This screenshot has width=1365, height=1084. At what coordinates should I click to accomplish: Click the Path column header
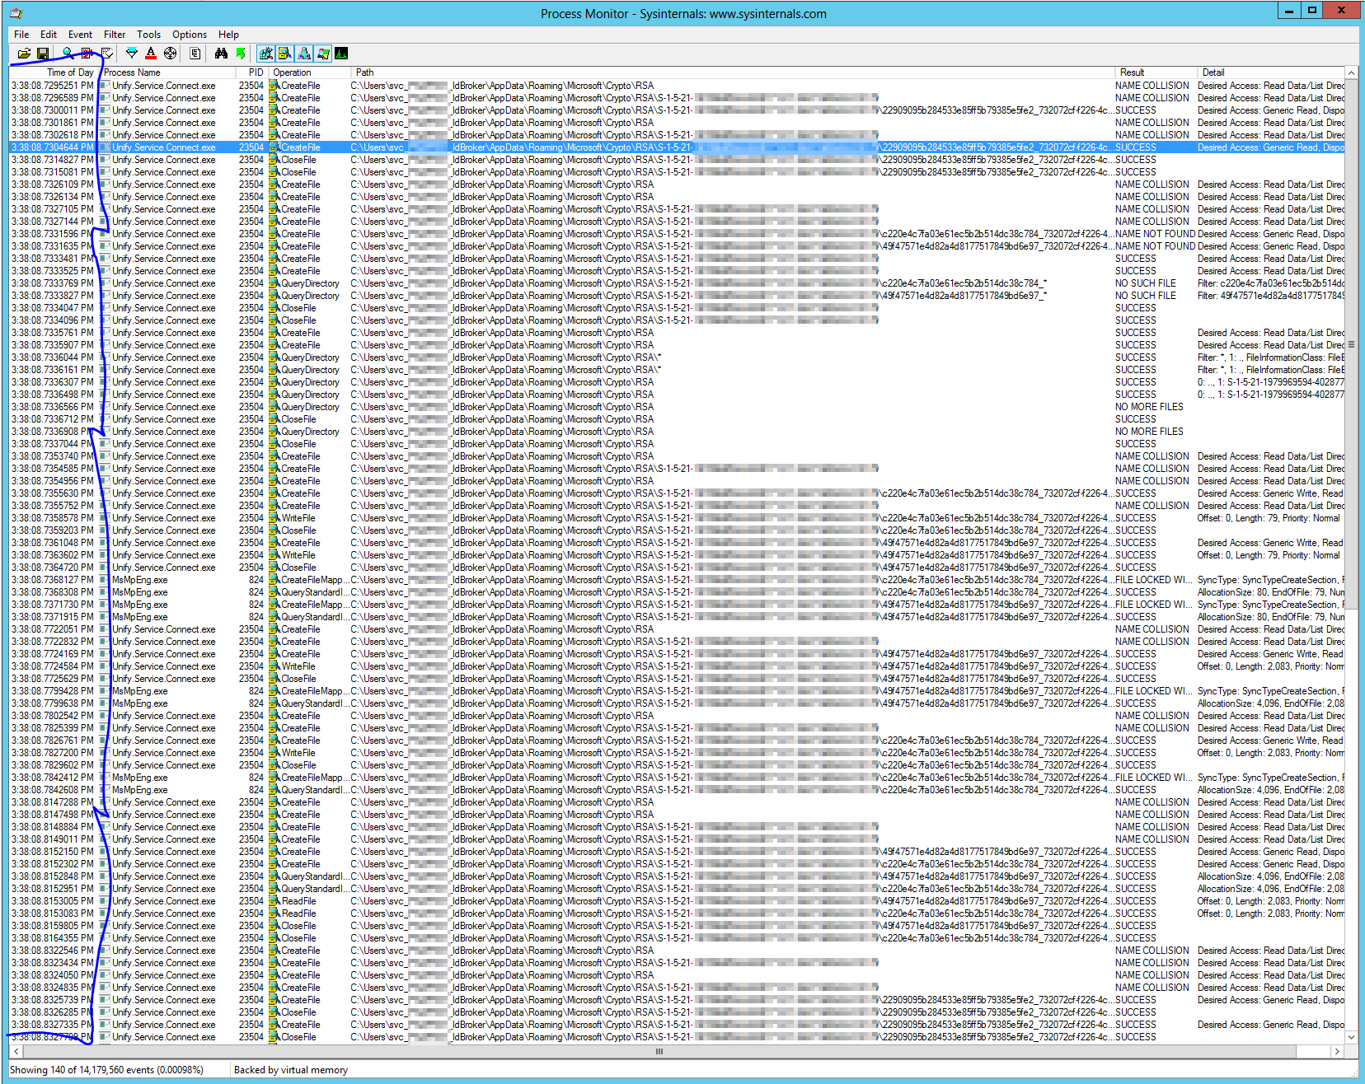tap(733, 72)
